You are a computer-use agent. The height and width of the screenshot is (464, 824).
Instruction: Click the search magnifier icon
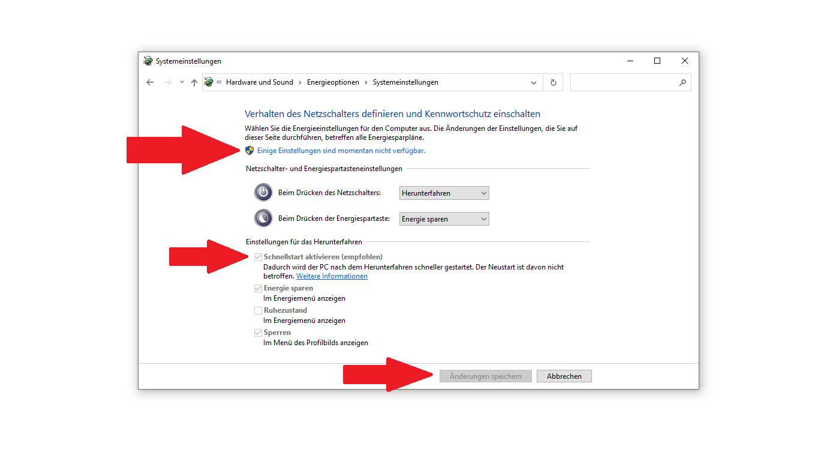682,82
